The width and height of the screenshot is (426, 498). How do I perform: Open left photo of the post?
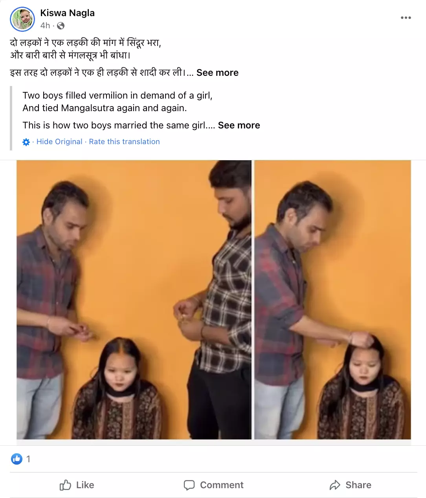134,300
